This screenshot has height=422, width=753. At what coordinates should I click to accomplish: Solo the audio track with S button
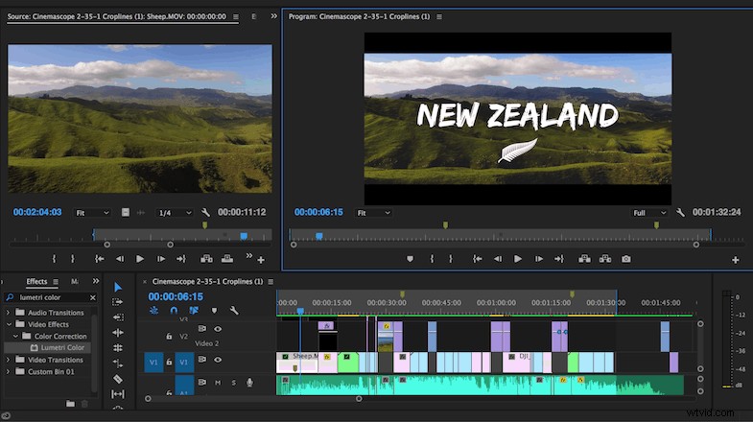pos(234,383)
